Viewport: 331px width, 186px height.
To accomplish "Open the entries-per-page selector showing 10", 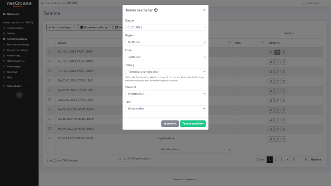I will pos(122,159).
